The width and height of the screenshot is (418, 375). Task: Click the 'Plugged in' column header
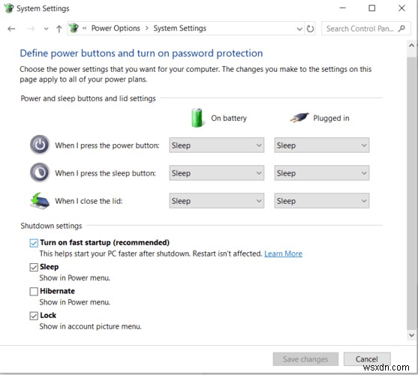click(331, 118)
